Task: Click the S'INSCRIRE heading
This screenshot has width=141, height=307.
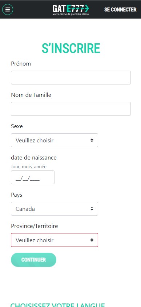Action: point(71,48)
